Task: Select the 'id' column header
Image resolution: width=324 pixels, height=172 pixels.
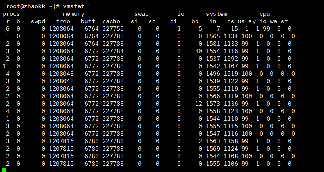Action: click(263, 21)
